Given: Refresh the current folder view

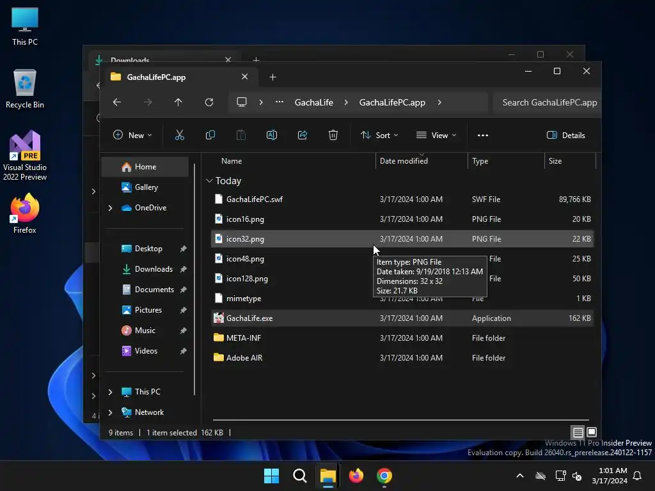Looking at the screenshot, I should (x=209, y=102).
